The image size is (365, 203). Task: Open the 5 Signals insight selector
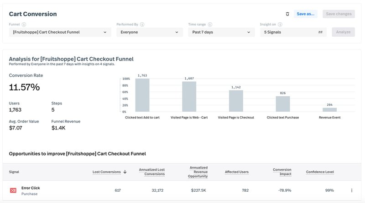(293, 32)
